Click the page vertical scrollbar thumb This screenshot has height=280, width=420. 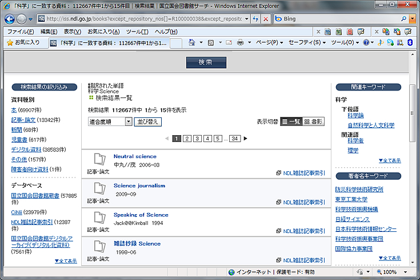(412, 113)
